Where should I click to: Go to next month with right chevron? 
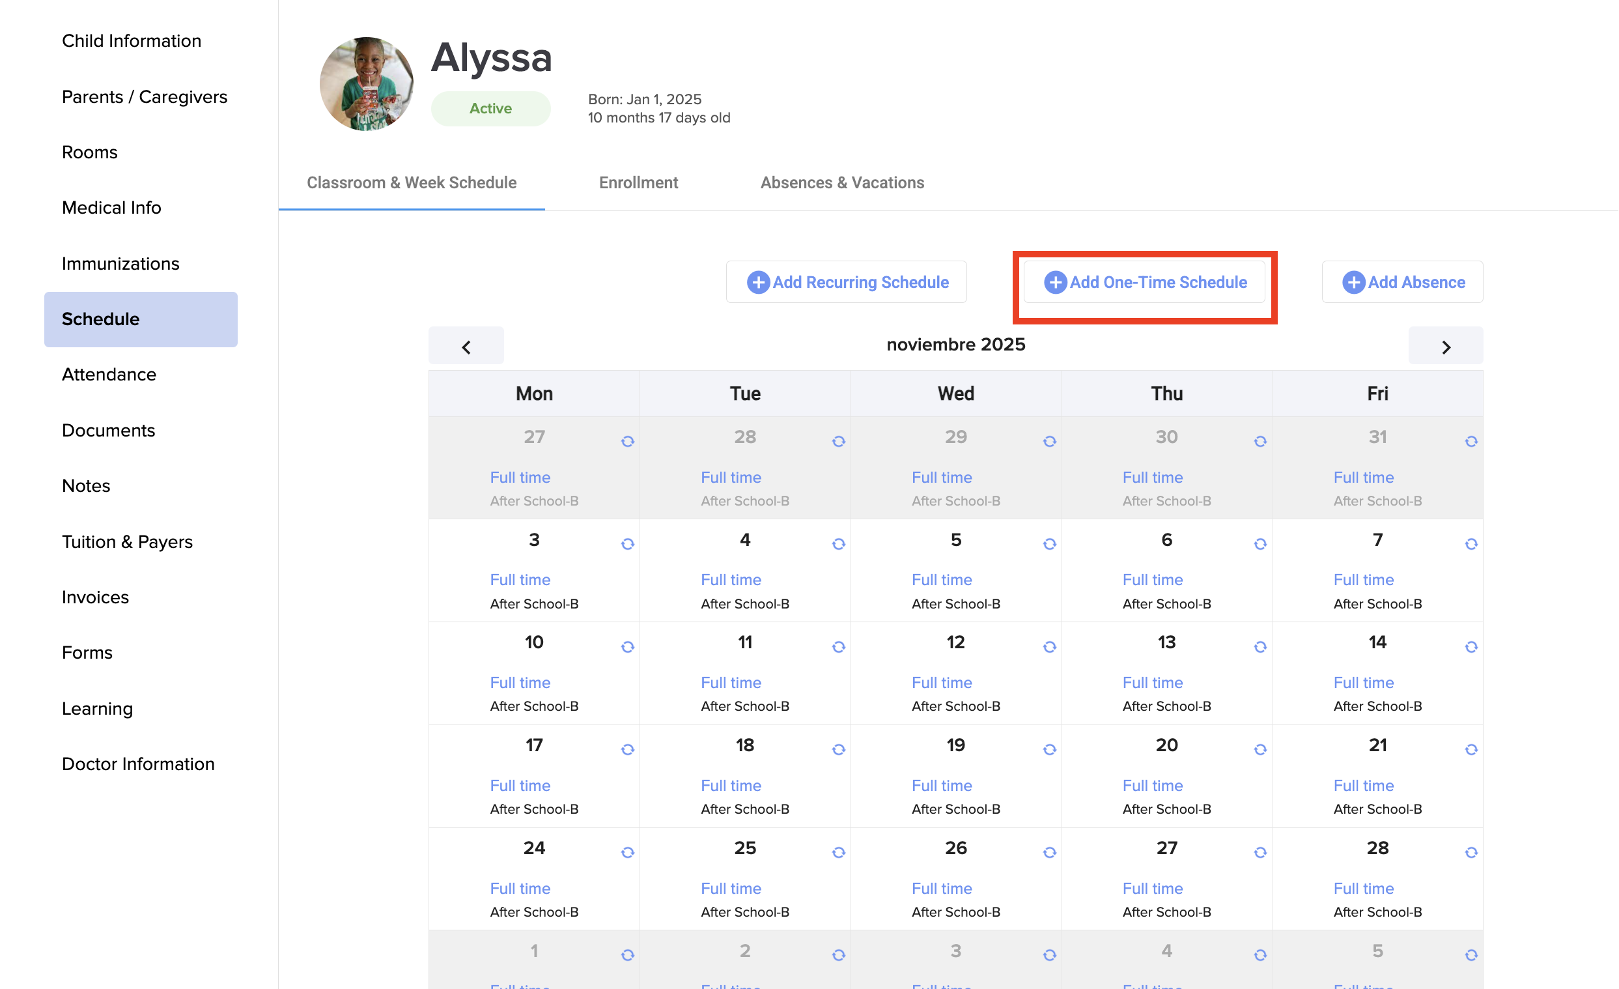[x=1446, y=347]
